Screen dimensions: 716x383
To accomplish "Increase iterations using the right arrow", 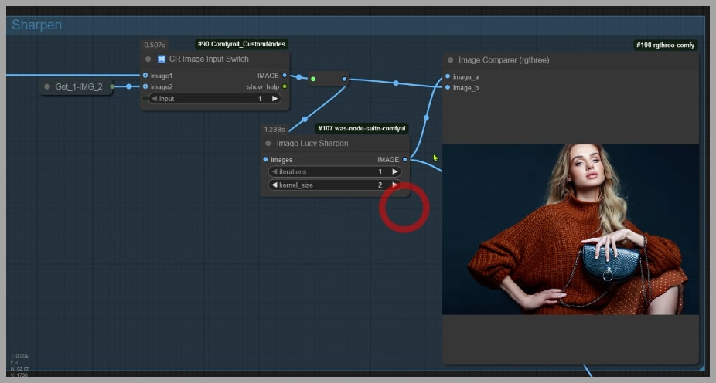I will click(x=395, y=171).
